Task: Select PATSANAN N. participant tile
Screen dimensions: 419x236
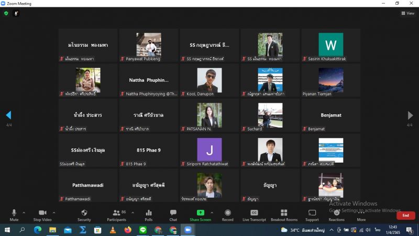Action: point(210,115)
